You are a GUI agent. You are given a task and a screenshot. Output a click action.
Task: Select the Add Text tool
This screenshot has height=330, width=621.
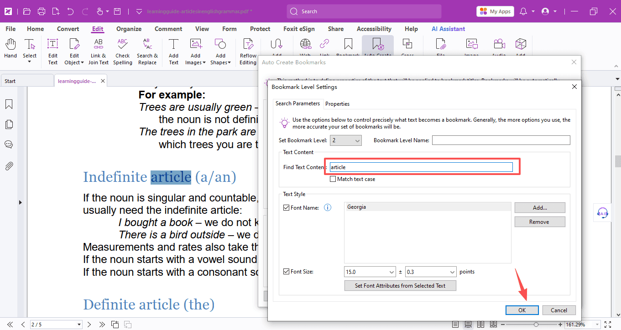pyautogui.click(x=174, y=52)
